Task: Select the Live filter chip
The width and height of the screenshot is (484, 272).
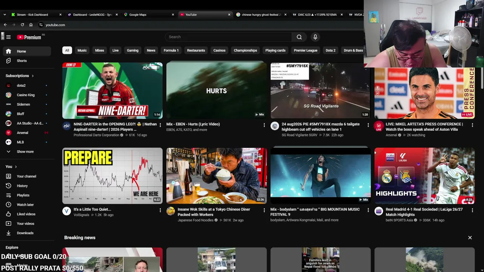Action: tap(115, 50)
